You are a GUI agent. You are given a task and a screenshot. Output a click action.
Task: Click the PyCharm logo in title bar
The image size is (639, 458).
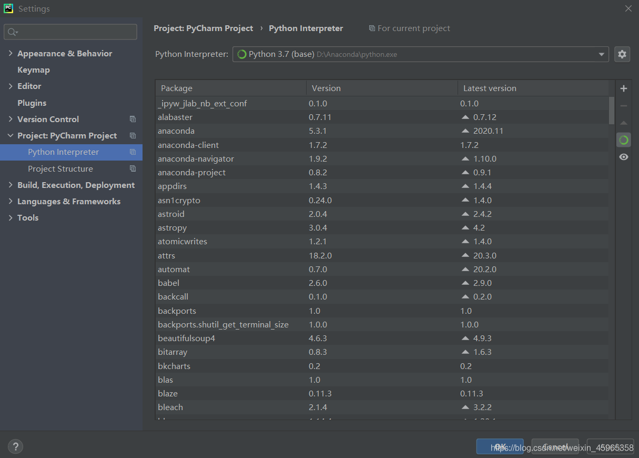click(x=8, y=8)
